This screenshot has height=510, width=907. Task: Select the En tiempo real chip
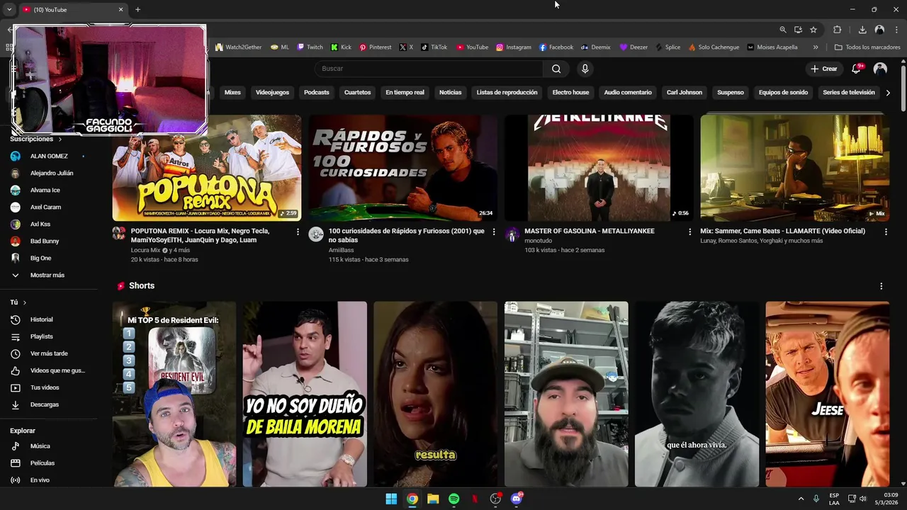405,93
